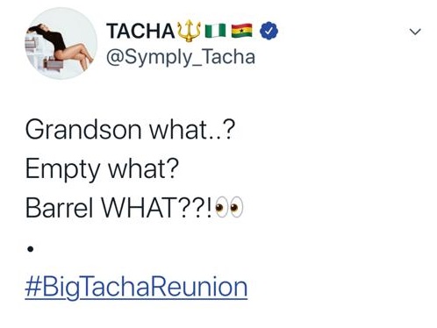Click the blue verified badge
The height and width of the screenshot is (328, 437).
[269, 31]
